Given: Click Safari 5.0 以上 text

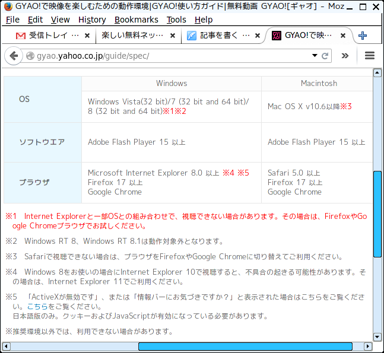Looking at the screenshot, I should 294,173.
